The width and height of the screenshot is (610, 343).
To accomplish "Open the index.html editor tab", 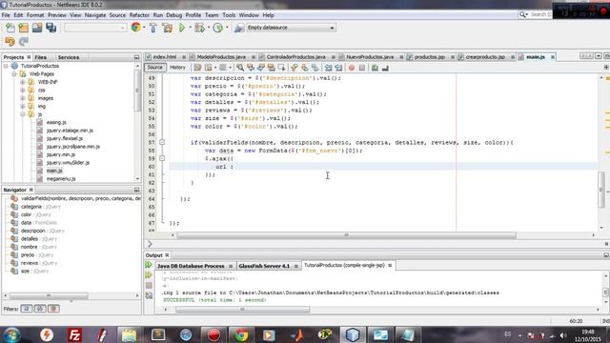I will pyautogui.click(x=165, y=57).
